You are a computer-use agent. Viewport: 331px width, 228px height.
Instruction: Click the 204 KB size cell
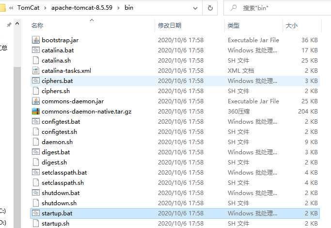coord(308,112)
